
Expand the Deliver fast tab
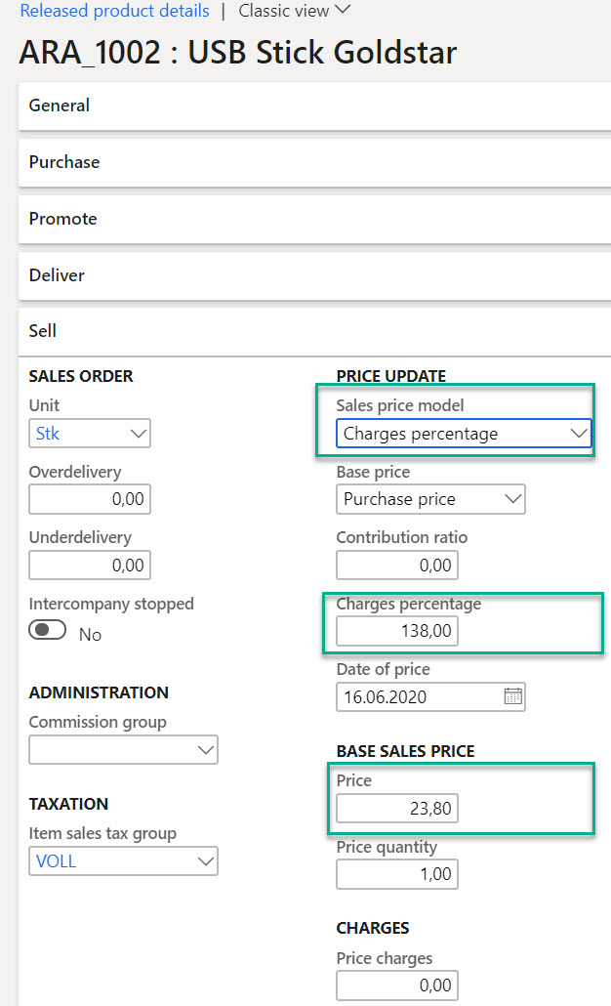tap(57, 275)
